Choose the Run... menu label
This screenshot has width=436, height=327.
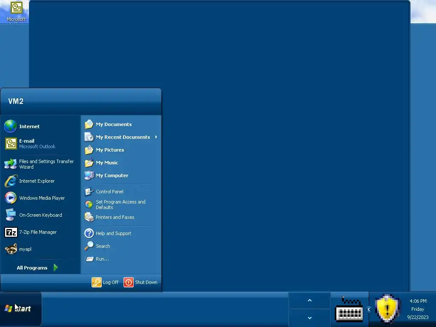pyautogui.click(x=102, y=259)
